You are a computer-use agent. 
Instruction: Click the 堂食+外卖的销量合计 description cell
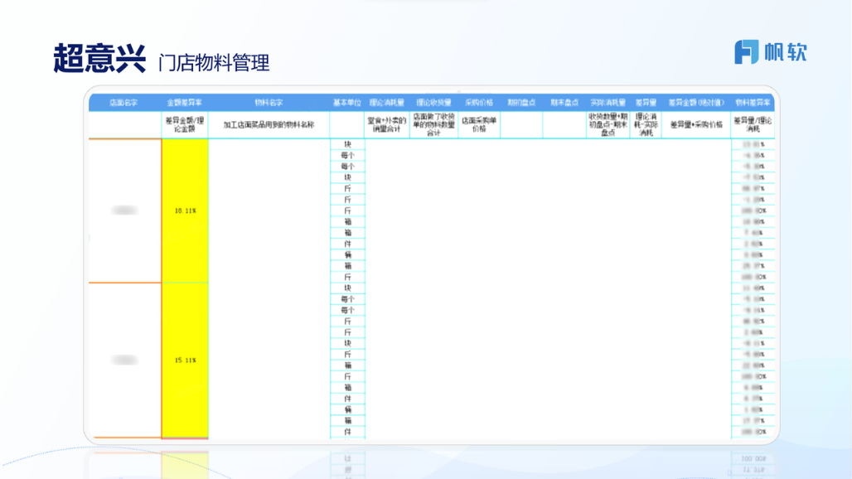(x=387, y=125)
